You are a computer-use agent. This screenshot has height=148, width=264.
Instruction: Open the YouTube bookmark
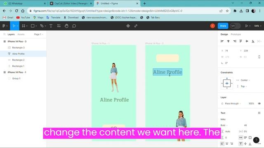(x=23, y=17)
